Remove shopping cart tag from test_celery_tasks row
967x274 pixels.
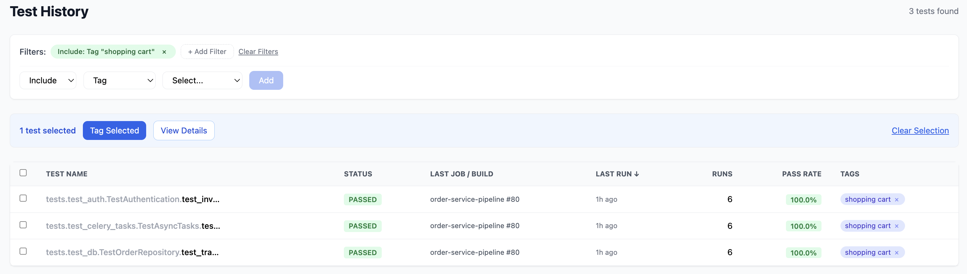pyautogui.click(x=897, y=226)
